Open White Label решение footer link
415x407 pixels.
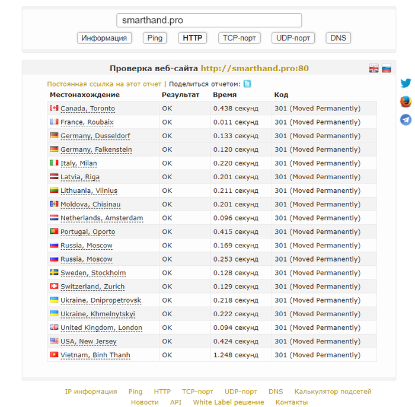[x=228, y=402]
